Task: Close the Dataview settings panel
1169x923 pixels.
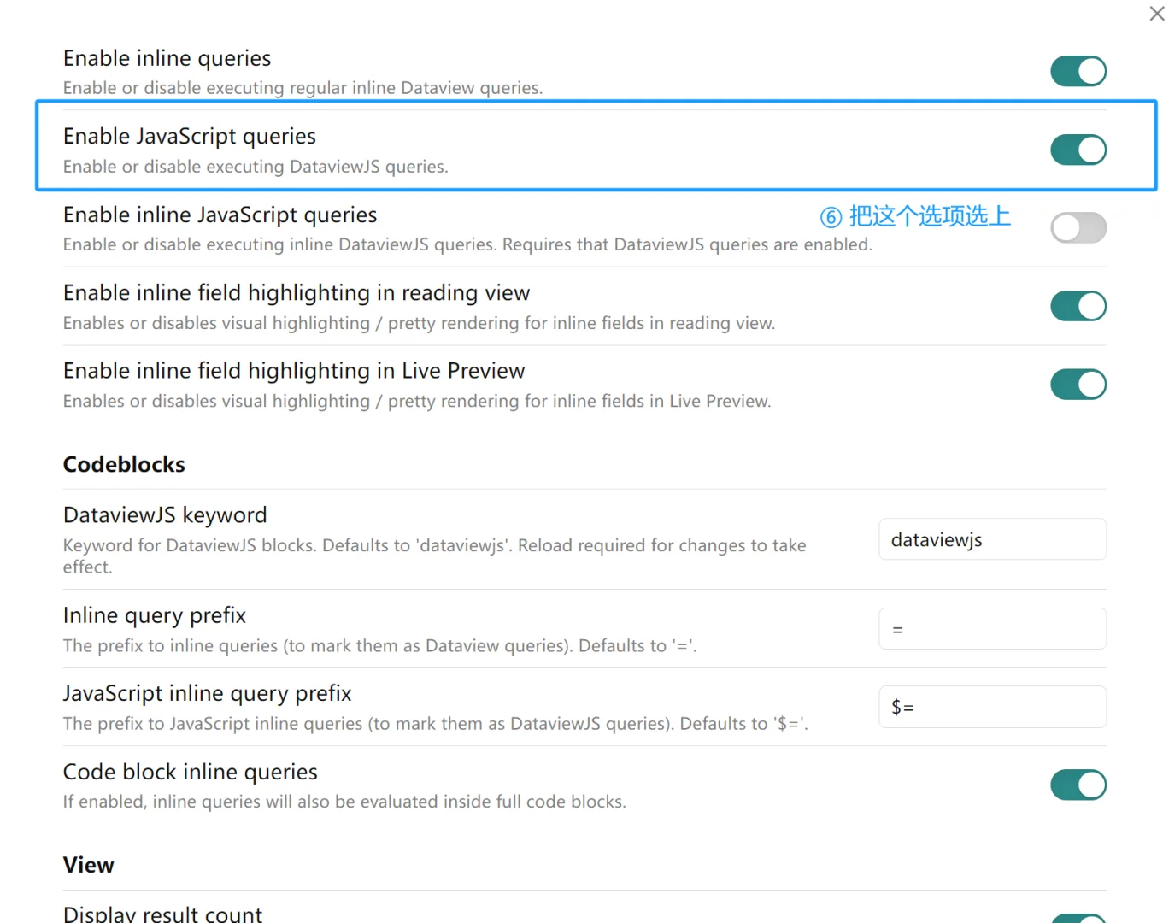Action: coord(1156,14)
